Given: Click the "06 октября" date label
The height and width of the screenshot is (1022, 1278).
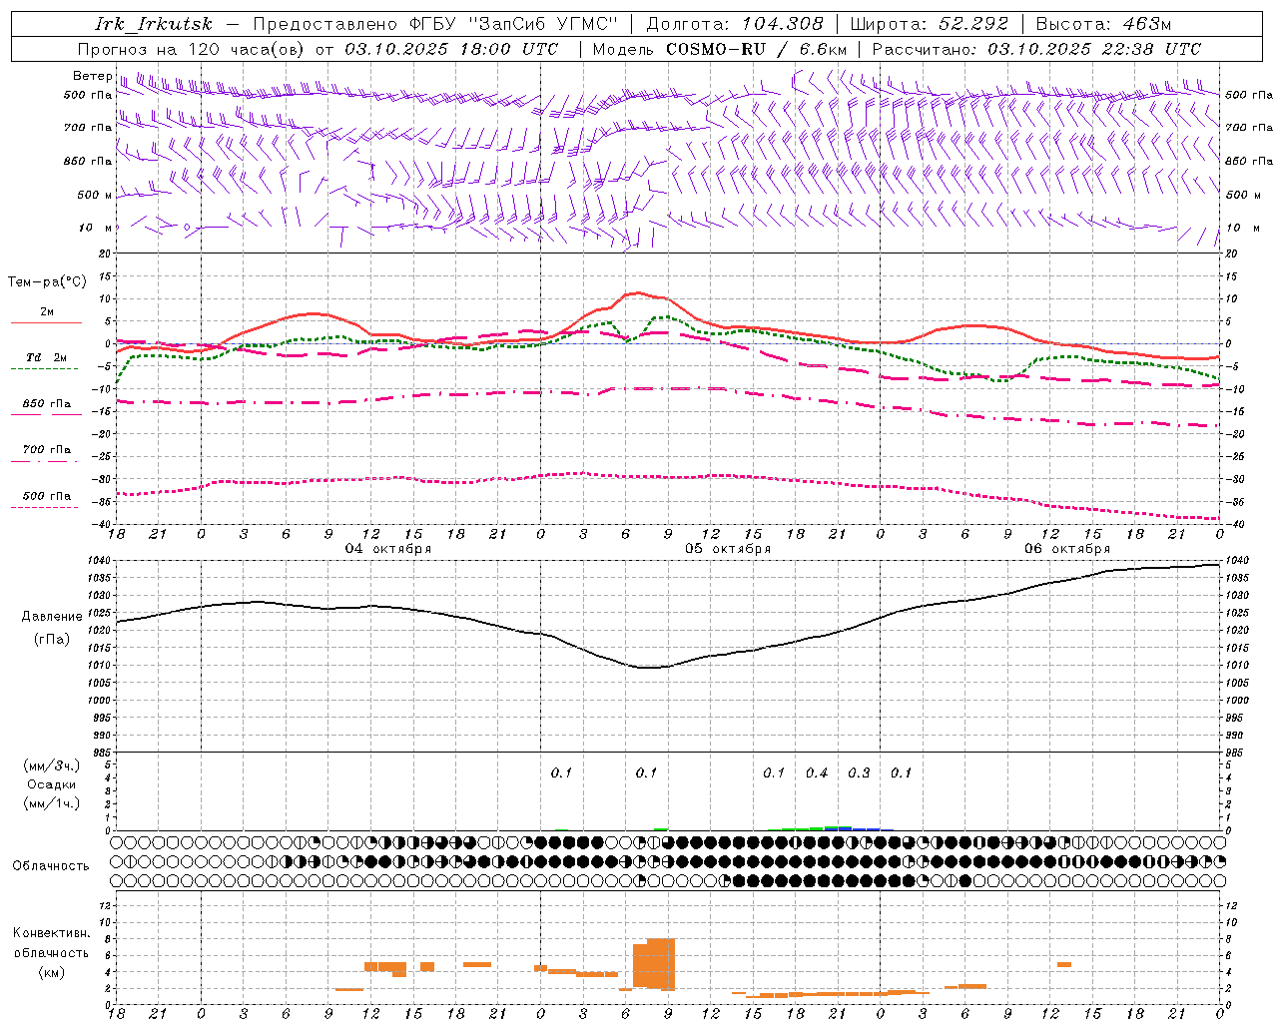Looking at the screenshot, I should [1067, 549].
